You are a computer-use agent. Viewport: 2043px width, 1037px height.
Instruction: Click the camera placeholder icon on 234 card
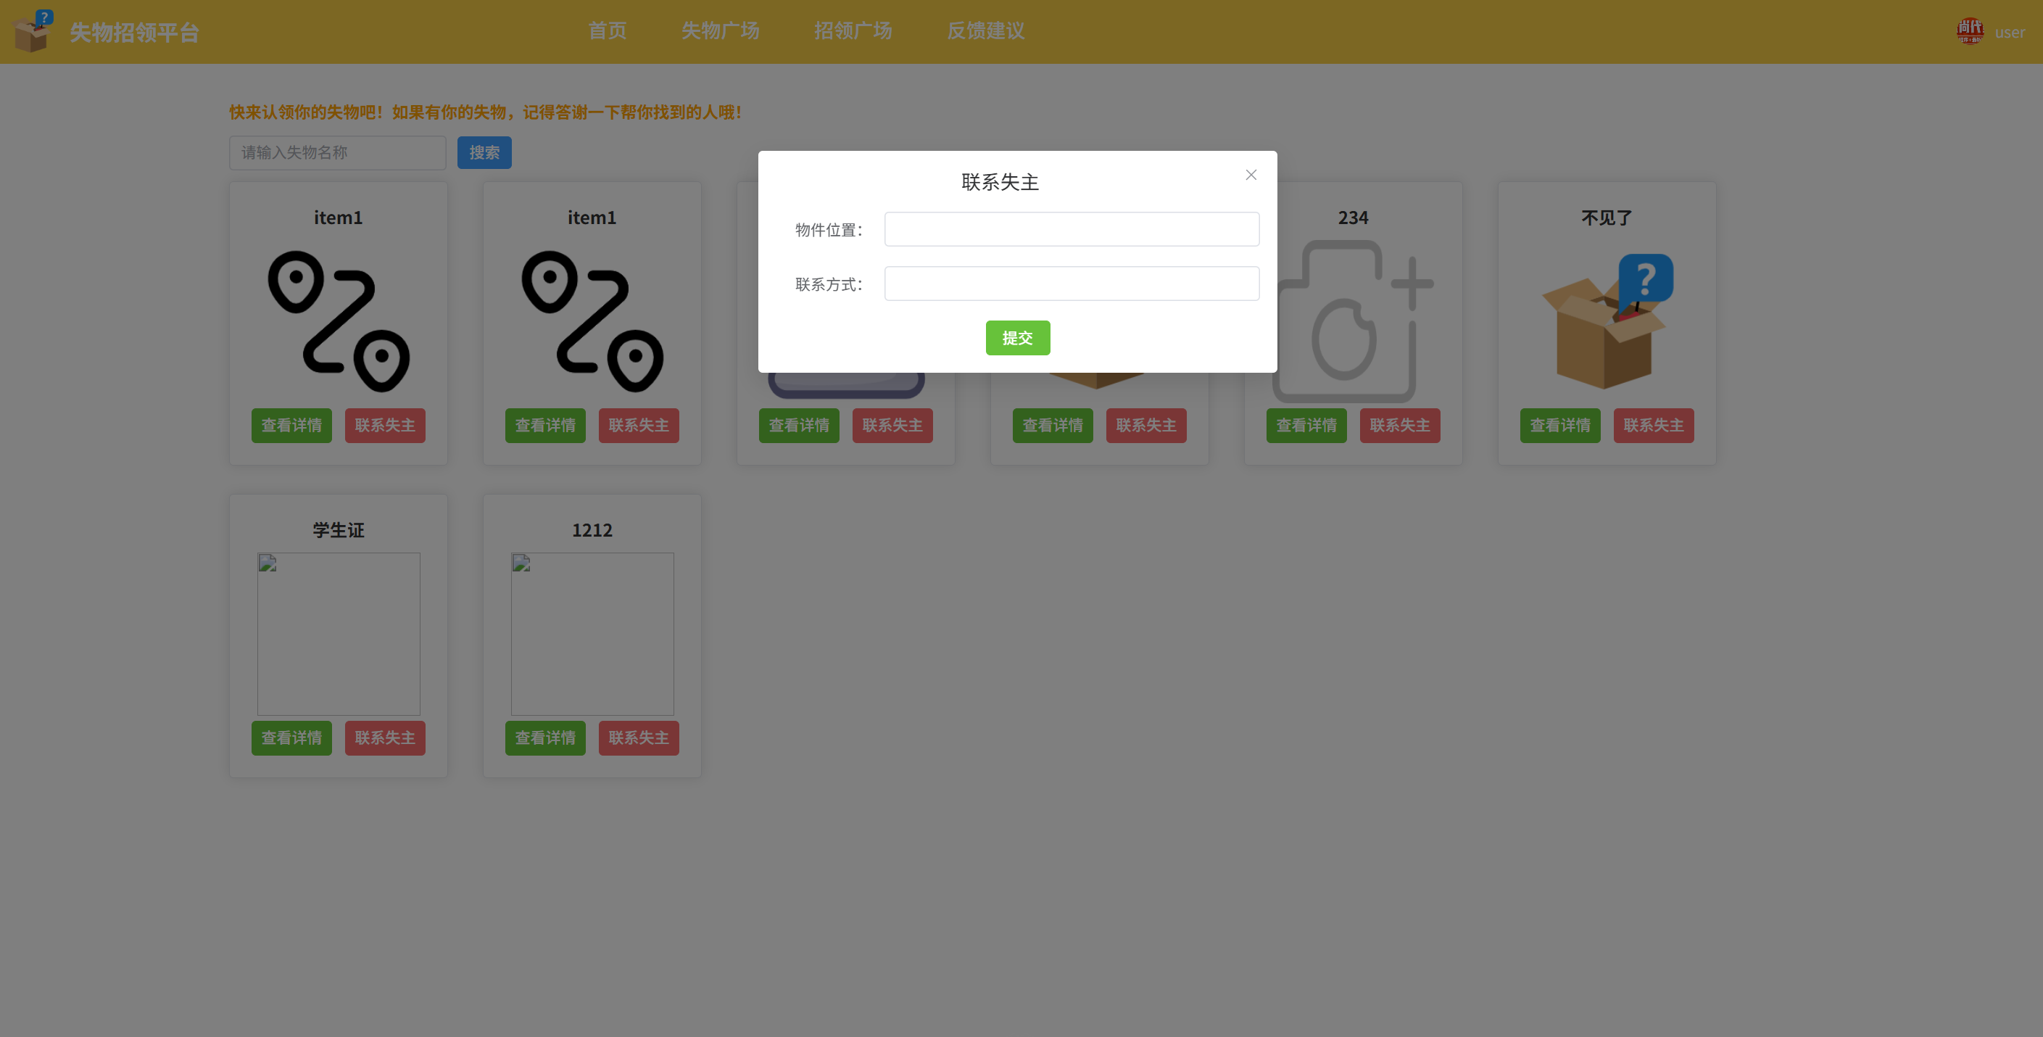[1353, 321]
